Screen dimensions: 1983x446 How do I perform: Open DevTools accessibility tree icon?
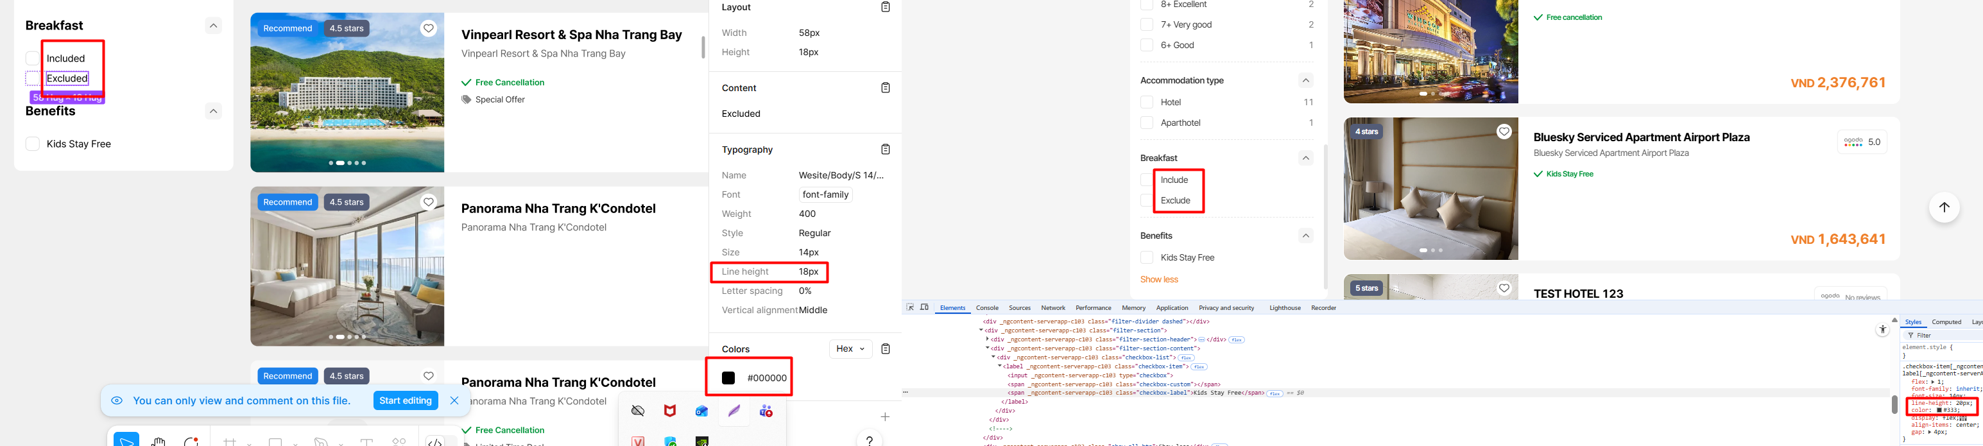pos(1882,330)
